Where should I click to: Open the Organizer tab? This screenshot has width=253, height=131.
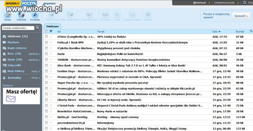click(50, 3)
